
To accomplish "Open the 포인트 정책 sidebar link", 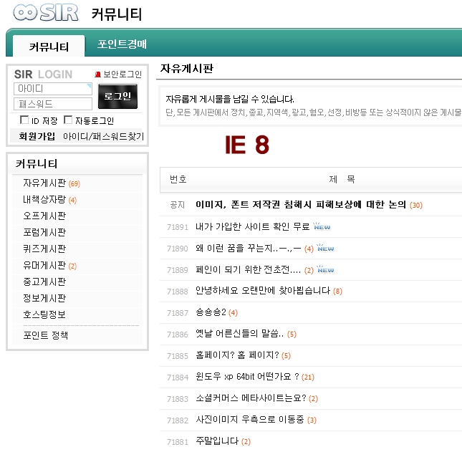I will 45,335.
